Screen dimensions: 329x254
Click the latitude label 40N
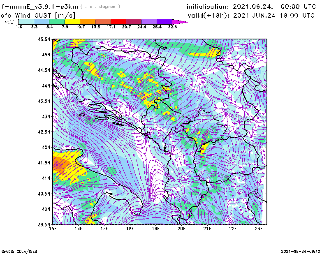click(46, 209)
